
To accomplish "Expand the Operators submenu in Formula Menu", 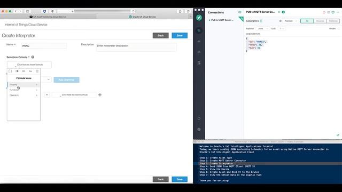I will pyautogui.click(x=24, y=95).
